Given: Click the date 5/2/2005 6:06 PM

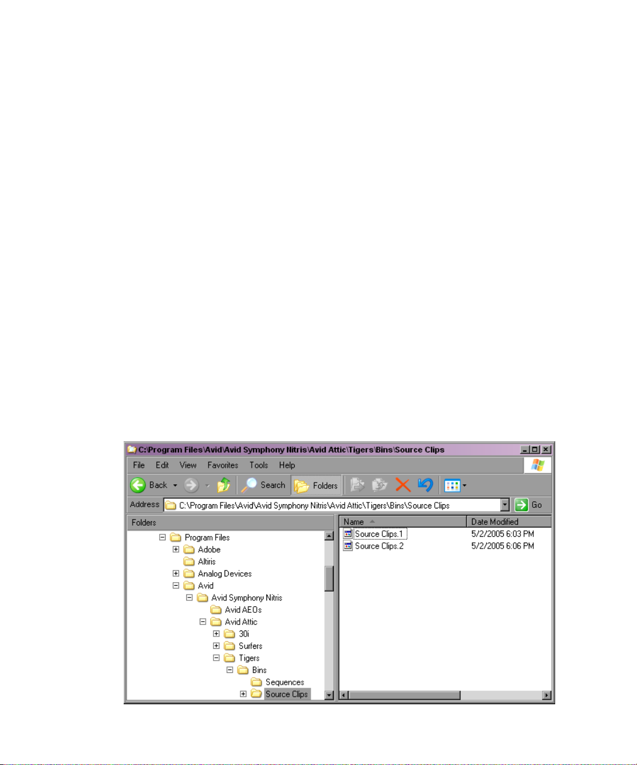Looking at the screenshot, I should pos(503,546).
